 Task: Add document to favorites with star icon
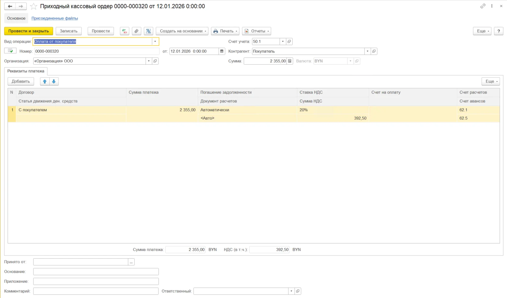click(x=34, y=6)
